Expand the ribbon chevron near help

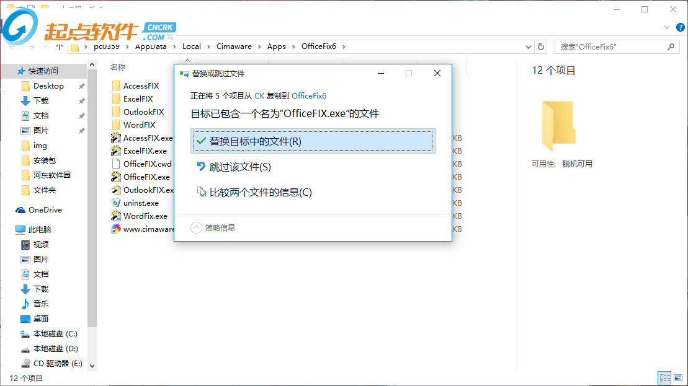(667, 27)
